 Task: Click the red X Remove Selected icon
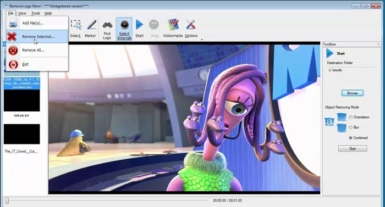(12, 37)
